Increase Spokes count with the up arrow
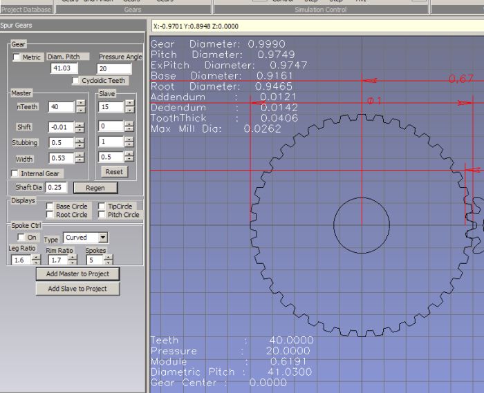Image resolution: width=484 pixels, height=393 pixels. click(x=109, y=257)
